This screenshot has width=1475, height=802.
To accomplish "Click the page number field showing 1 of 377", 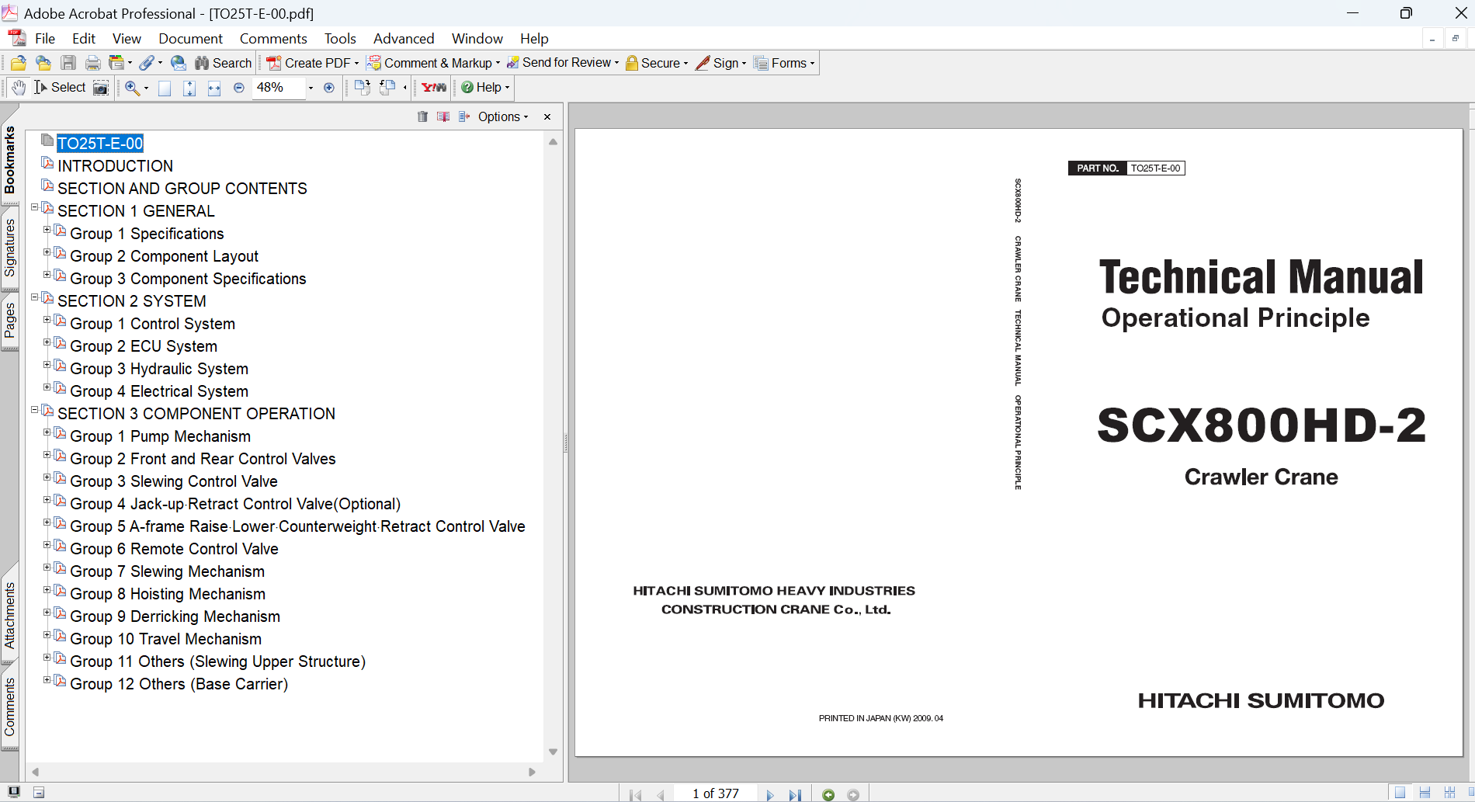I will (715, 793).
